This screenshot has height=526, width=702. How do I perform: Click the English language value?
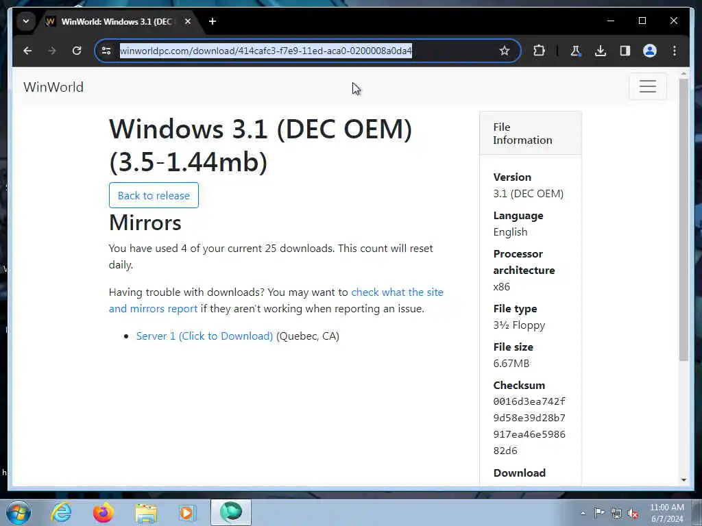pos(510,231)
